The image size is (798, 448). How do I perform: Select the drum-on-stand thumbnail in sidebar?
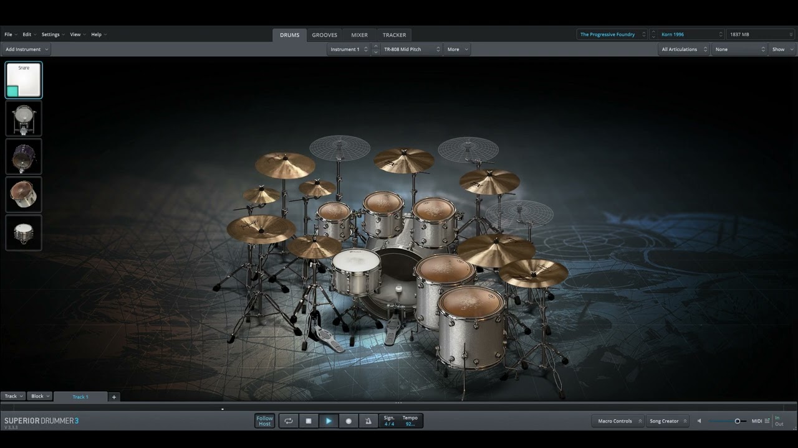click(24, 119)
